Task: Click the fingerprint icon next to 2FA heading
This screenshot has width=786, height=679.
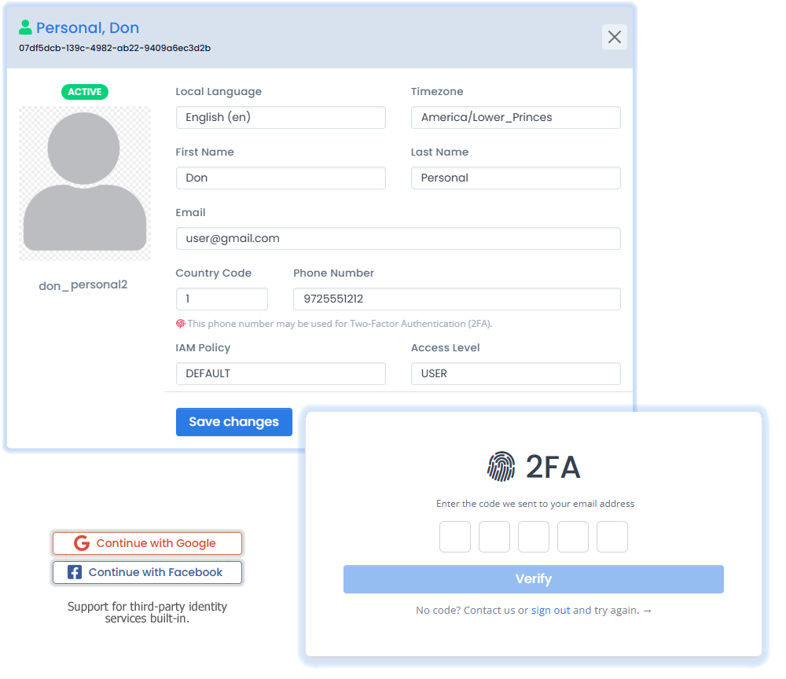Action: tap(501, 467)
